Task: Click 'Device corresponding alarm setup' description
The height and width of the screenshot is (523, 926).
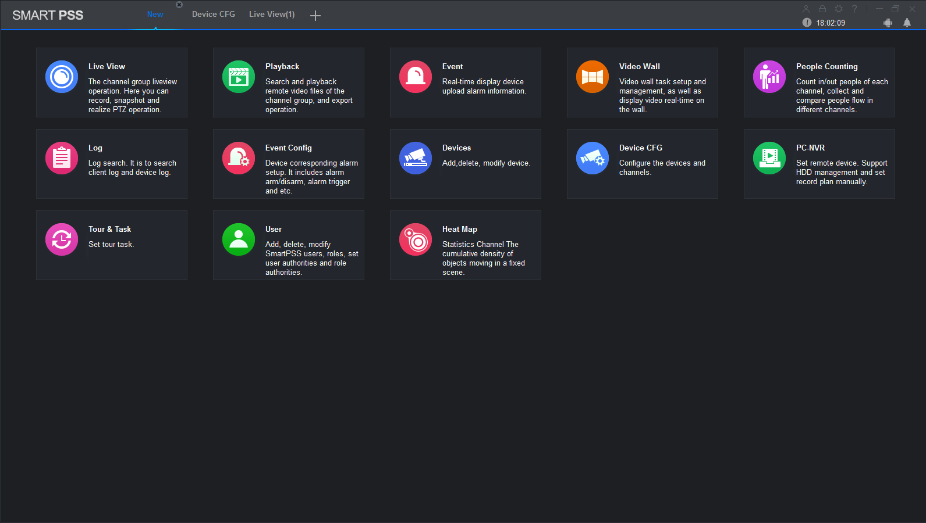Action: click(311, 177)
